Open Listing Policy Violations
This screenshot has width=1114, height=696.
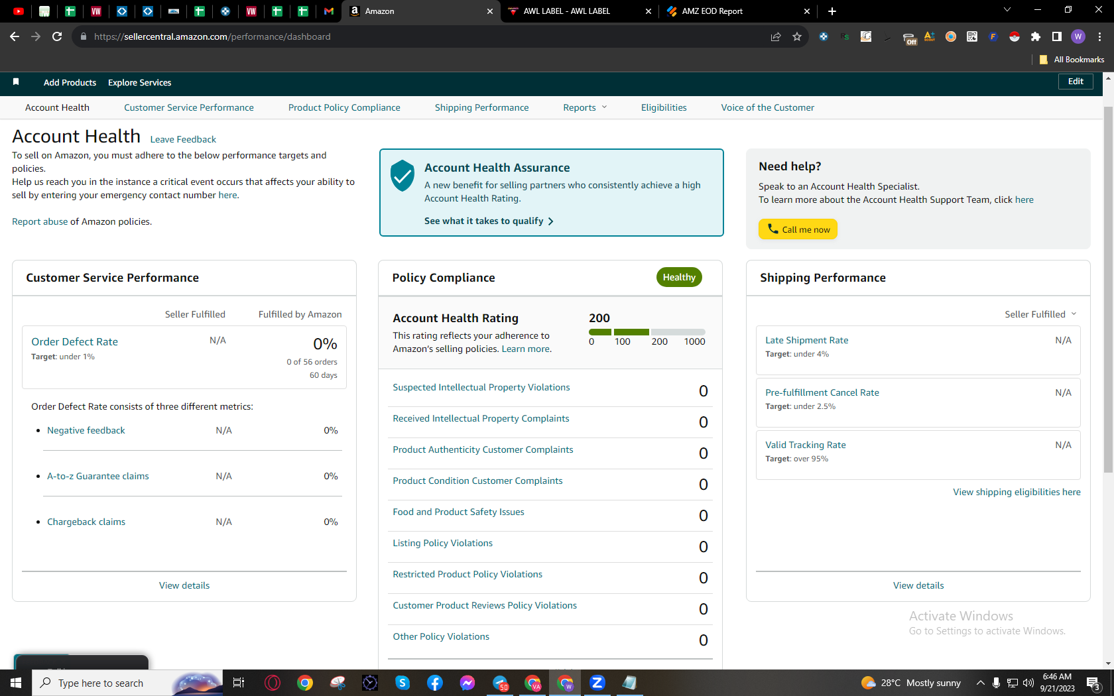pyautogui.click(x=442, y=543)
